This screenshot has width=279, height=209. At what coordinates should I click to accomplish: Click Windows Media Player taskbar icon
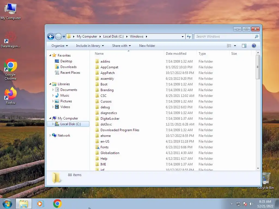point(40,204)
